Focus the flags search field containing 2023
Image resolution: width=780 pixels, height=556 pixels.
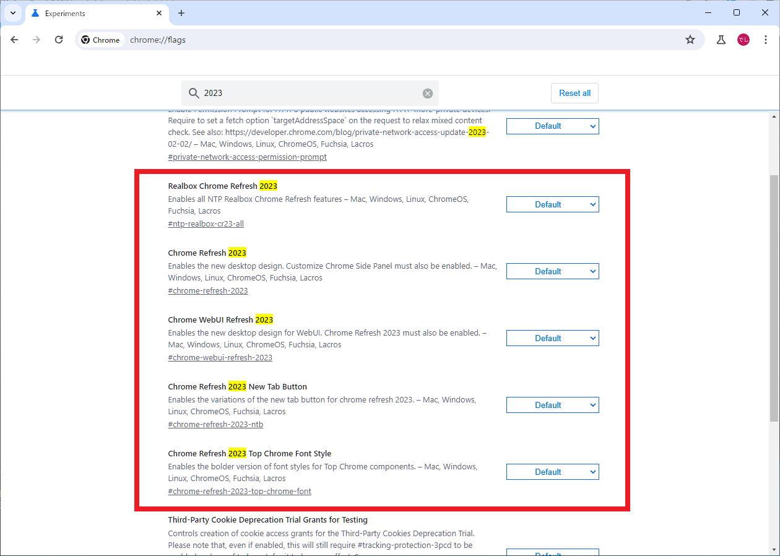tap(310, 93)
